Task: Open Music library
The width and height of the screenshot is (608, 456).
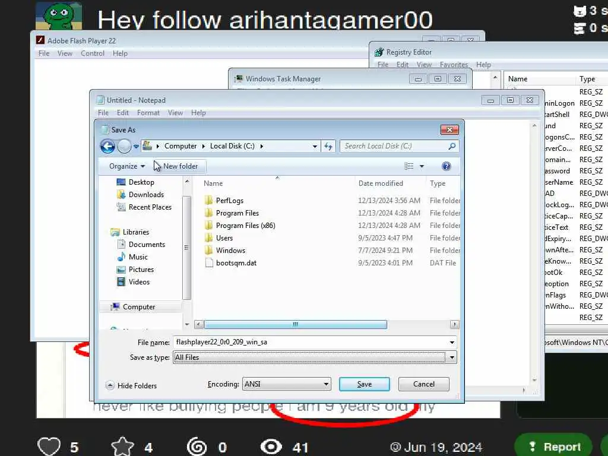Action: pyautogui.click(x=138, y=256)
